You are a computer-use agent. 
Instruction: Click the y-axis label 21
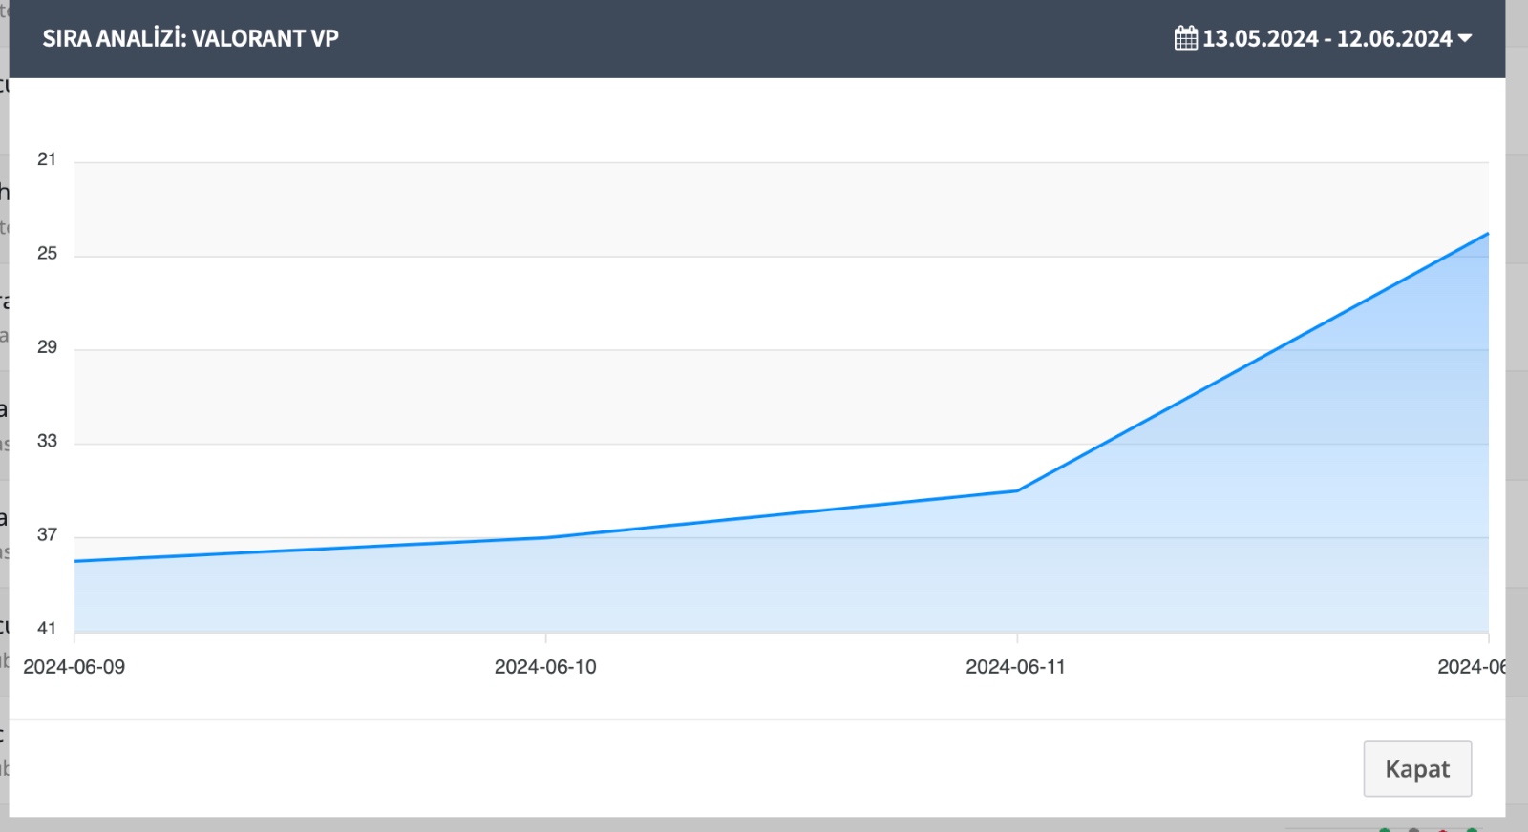(x=47, y=159)
